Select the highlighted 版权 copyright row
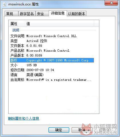The width and height of the screenshot is (120, 137). 52,60
